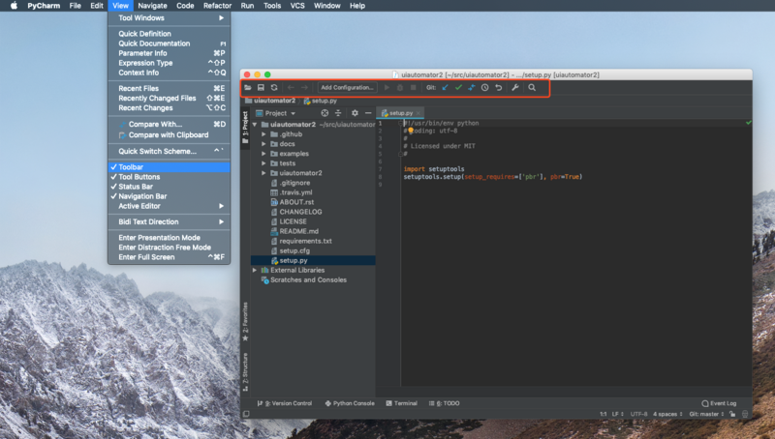This screenshot has width=775, height=439.
Task: Open the Terminal tool window
Action: pos(401,403)
